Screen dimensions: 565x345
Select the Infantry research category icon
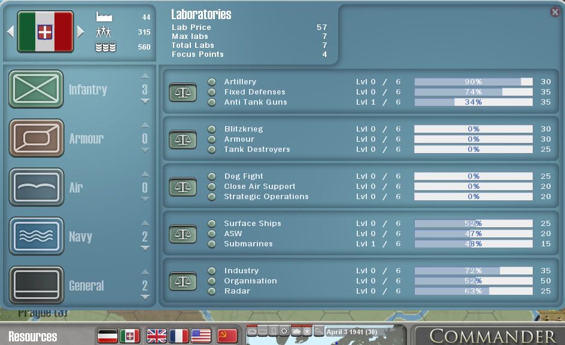36,89
